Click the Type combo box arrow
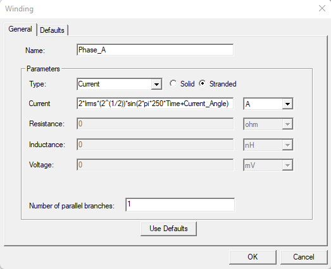The width and height of the screenshot is (331, 269). click(156, 85)
